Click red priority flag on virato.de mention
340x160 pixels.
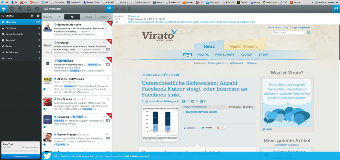click(x=110, y=41)
